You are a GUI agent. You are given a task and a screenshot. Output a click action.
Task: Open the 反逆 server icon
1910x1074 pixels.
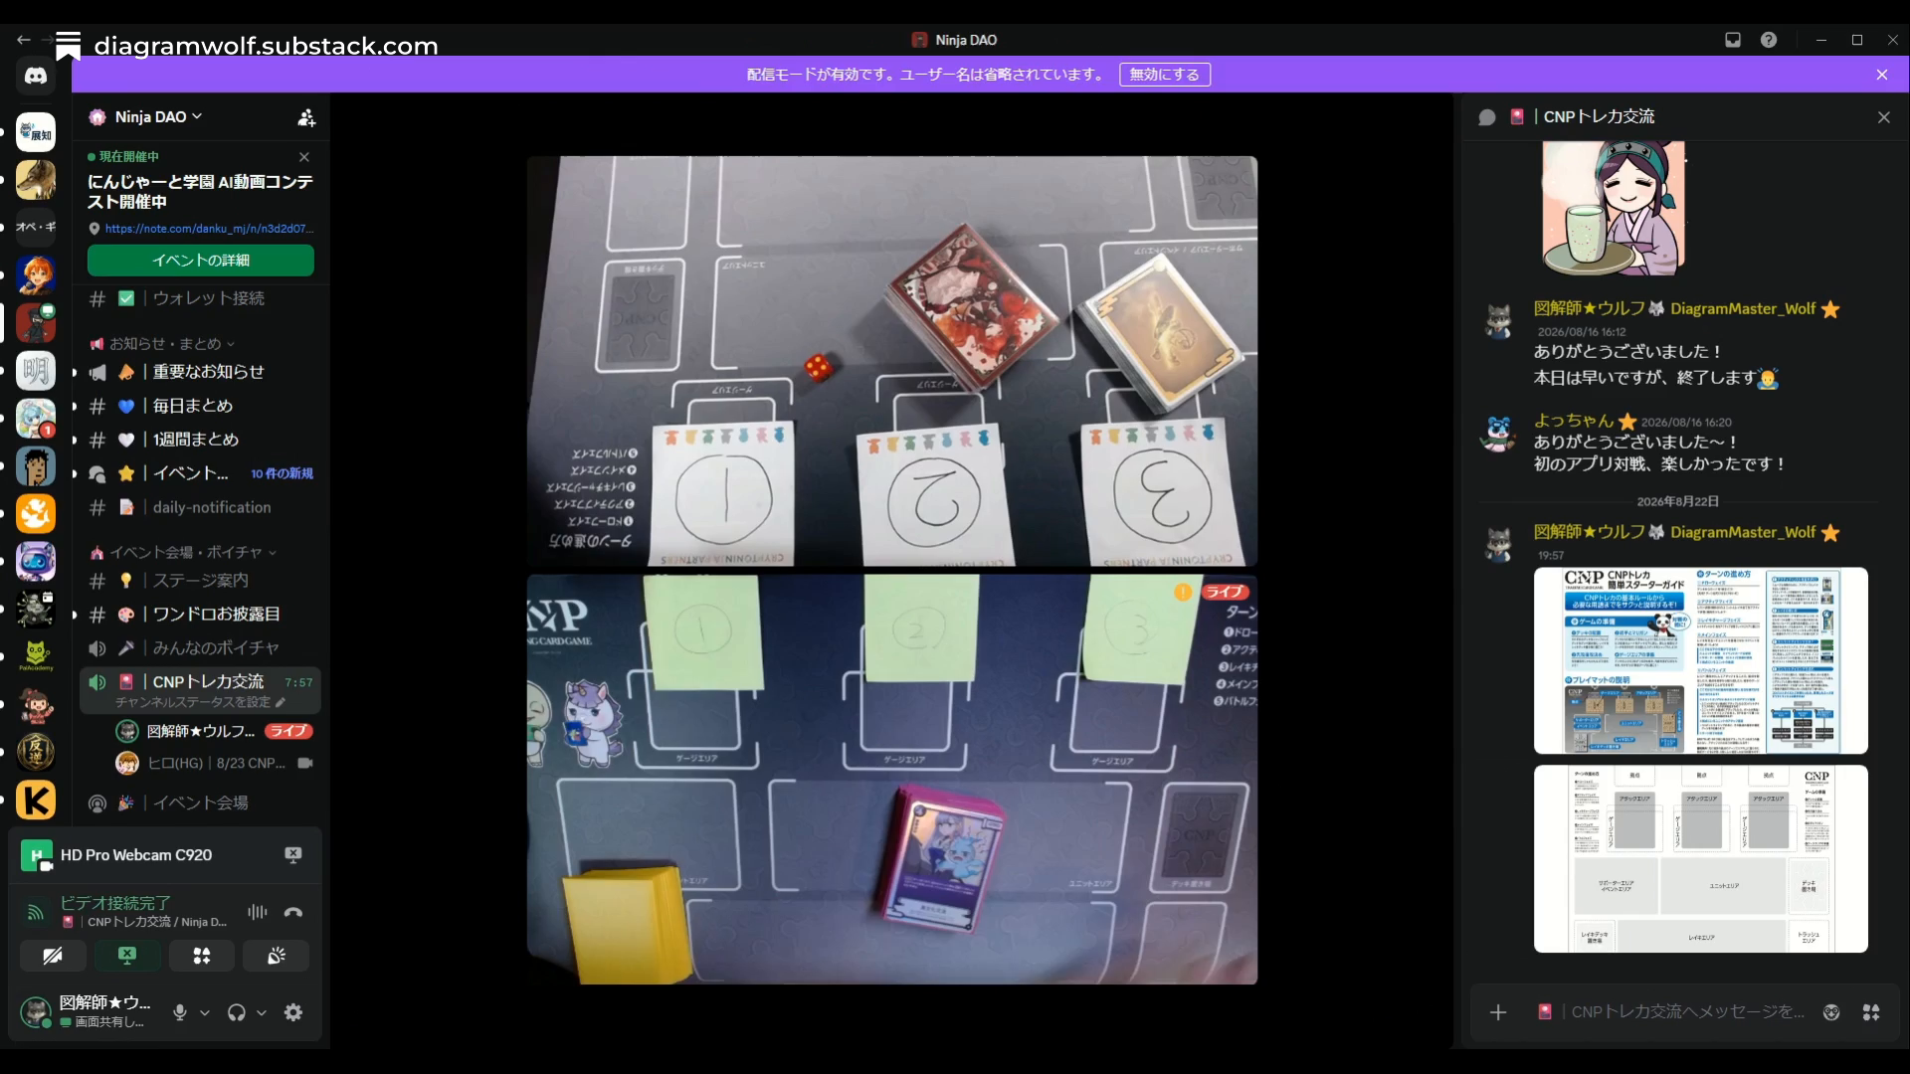coord(36,751)
